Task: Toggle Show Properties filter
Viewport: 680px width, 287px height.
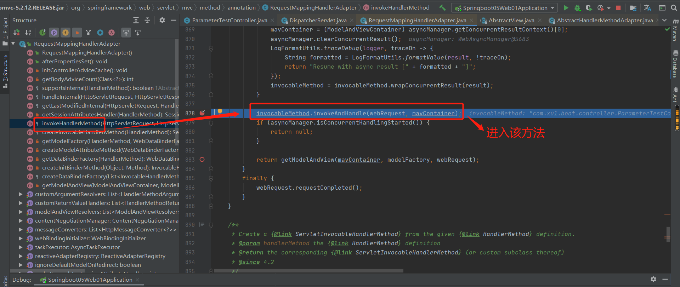Action: (54, 33)
